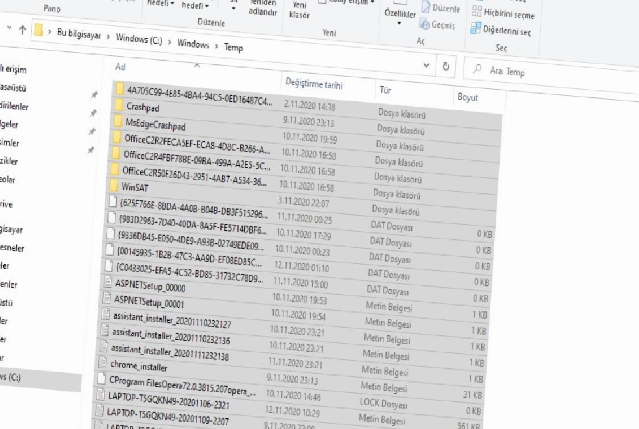Click the '{625F766E-8BDA' DAT file icon
Viewport: 639px width, 429px height.
pyautogui.click(x=113, y=202)
